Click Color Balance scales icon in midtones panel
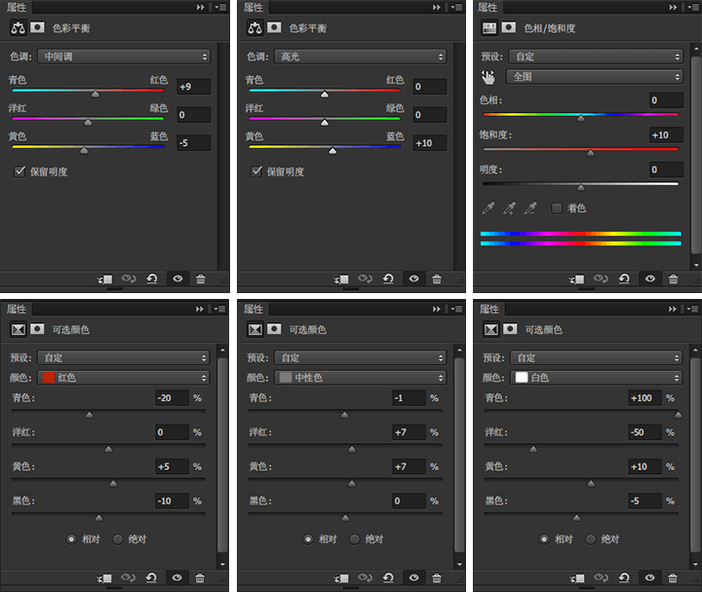 (18, 28)
